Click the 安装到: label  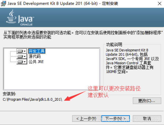click(10, 94)
